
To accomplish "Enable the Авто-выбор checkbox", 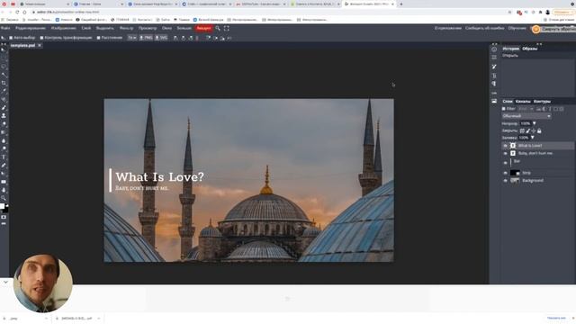I will pos(11,38).
